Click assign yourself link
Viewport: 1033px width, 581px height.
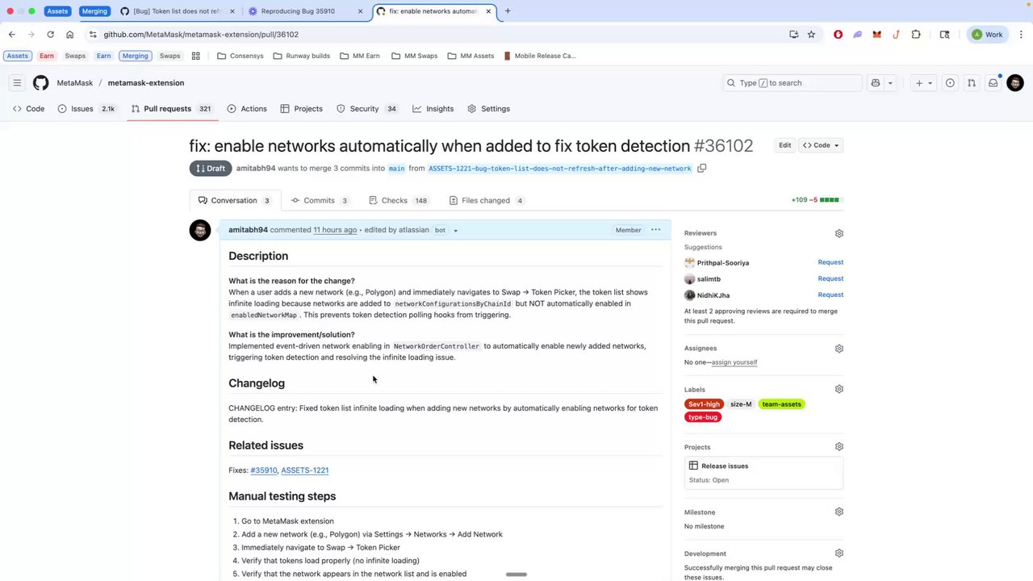(734, 362)
